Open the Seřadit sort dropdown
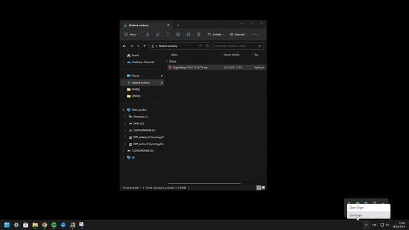The width and height of the screenshot is (409, 230). coord(216,34)
